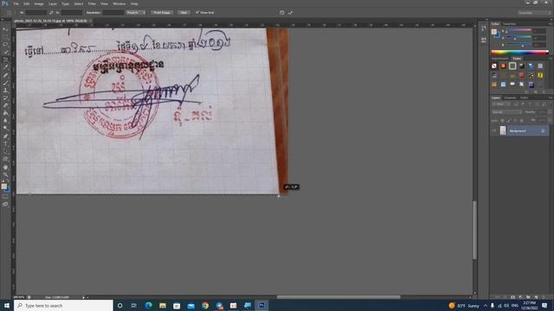The width and height of the screenshot is (554, 311).
Task: Open Microsoft Edge from the taskbar
Action: click(148, 305)
